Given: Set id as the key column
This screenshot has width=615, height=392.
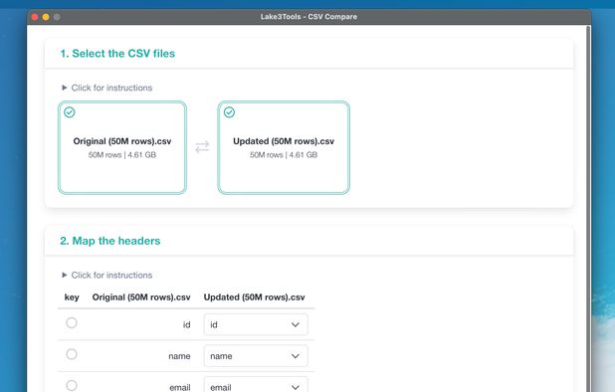Looking at the screenshot, I should pos(72,323).
